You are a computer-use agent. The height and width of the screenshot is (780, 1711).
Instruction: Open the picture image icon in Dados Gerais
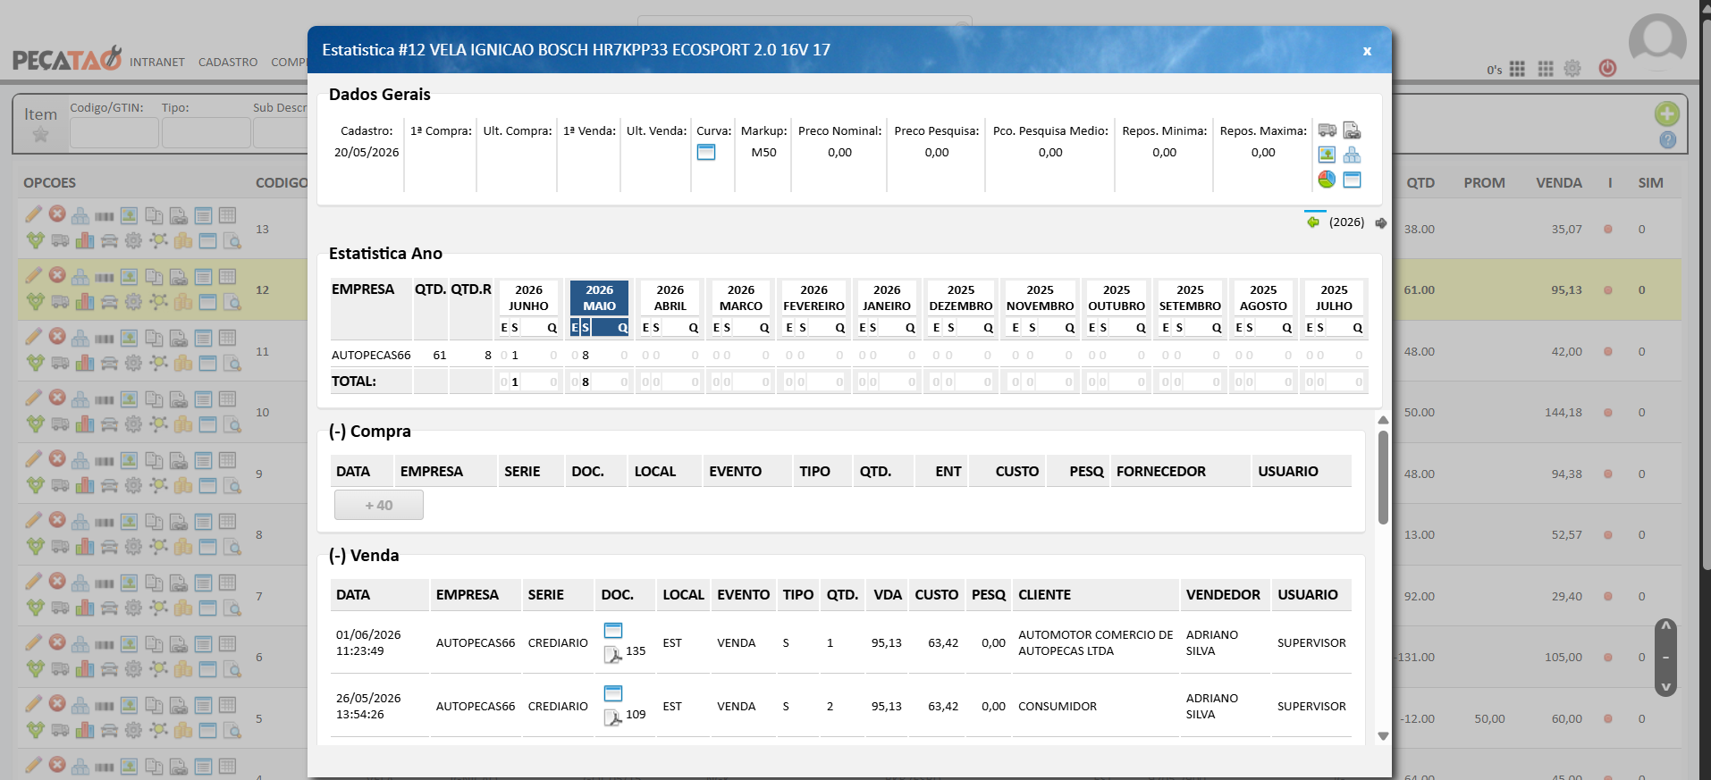coord(1327,155)
